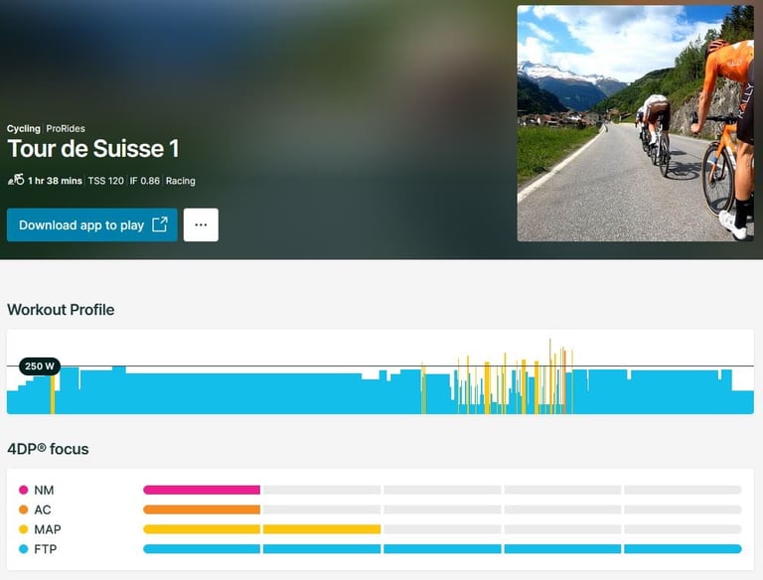Click the AC orange rating bar
Image resolution: width=763 pixels, height=580 pixels.
click(x=202, y=509)
